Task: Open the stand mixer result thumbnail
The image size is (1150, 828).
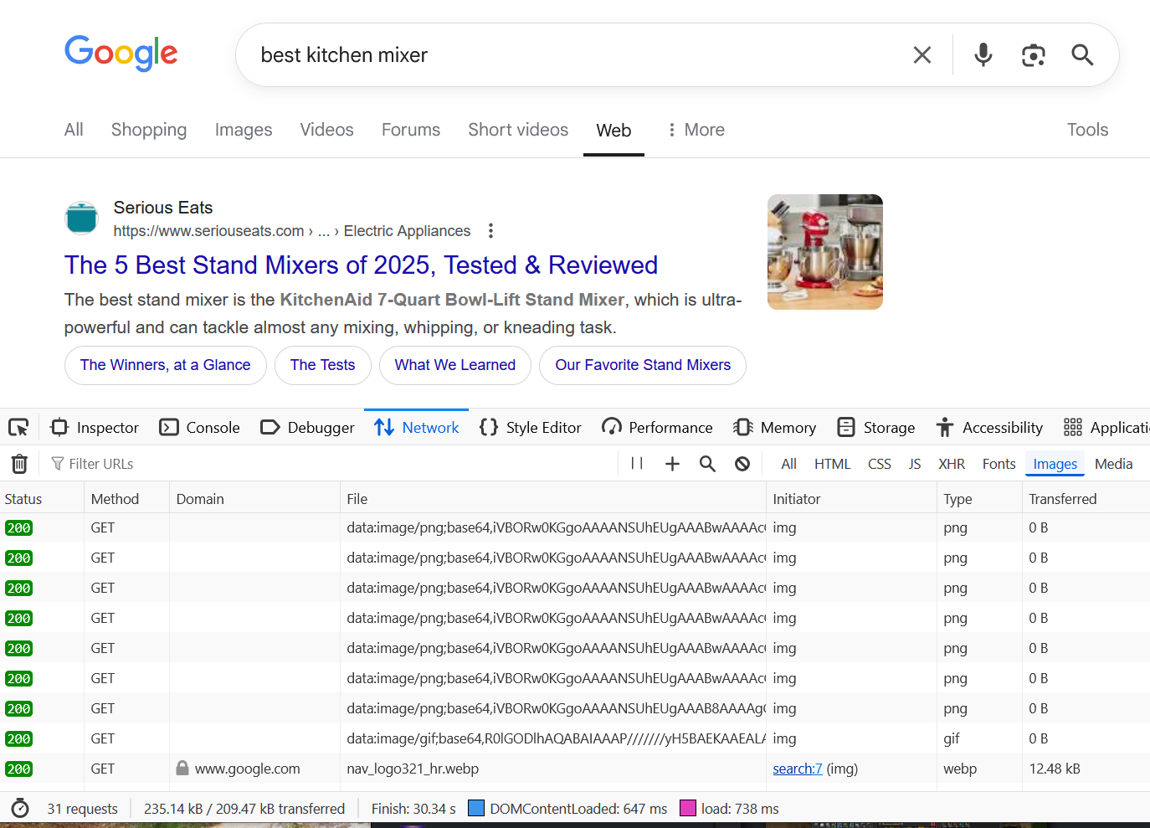Action: pyautogui.click(x=825, y=252)
